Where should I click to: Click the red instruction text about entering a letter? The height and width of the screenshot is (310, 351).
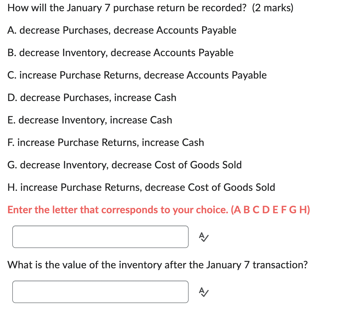point(159,210)
